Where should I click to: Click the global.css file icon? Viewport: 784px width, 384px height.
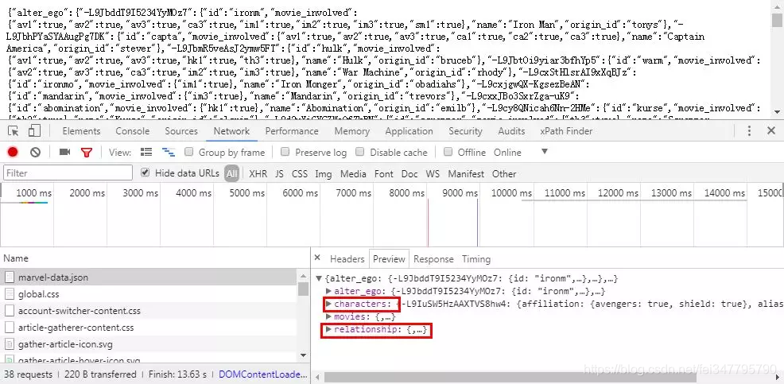pyautogui.click(x=10, y=294)
